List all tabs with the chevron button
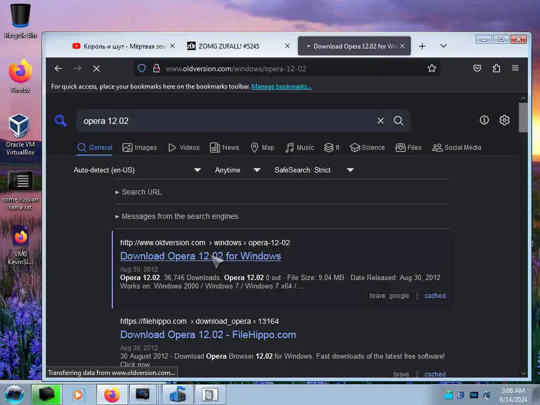 coord(443,46)
